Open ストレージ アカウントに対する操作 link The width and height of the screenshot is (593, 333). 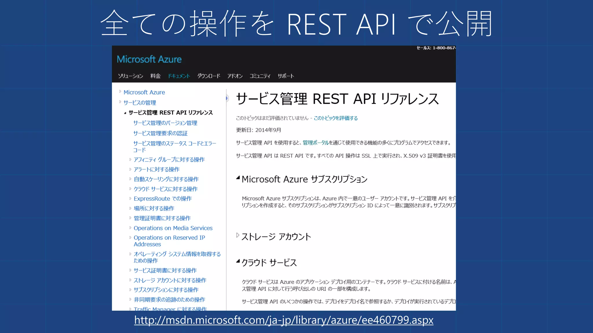pyautogui.click(x=170, y=280)
